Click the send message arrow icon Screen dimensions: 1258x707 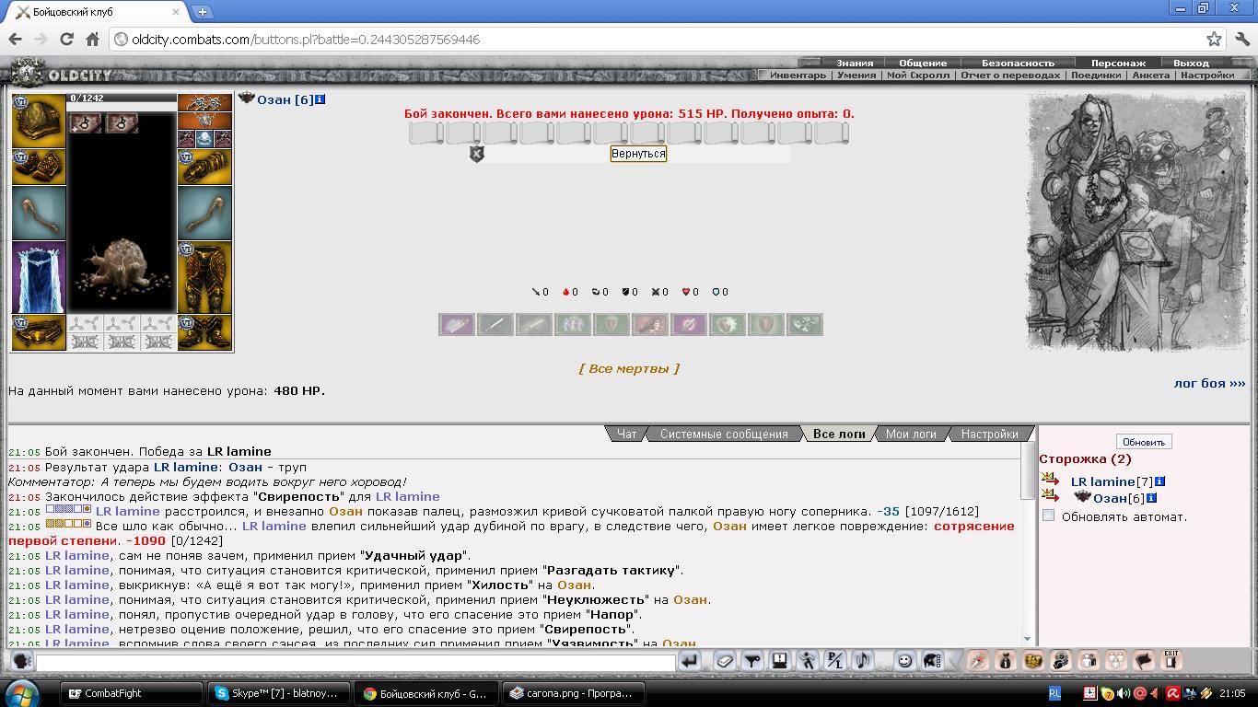tap(690, 661)
